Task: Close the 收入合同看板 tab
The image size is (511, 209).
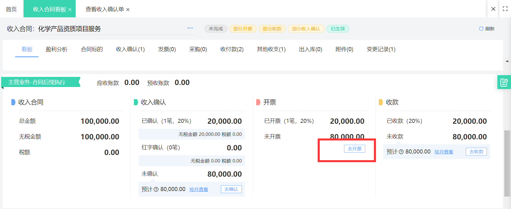Action: tap(70, 10)
